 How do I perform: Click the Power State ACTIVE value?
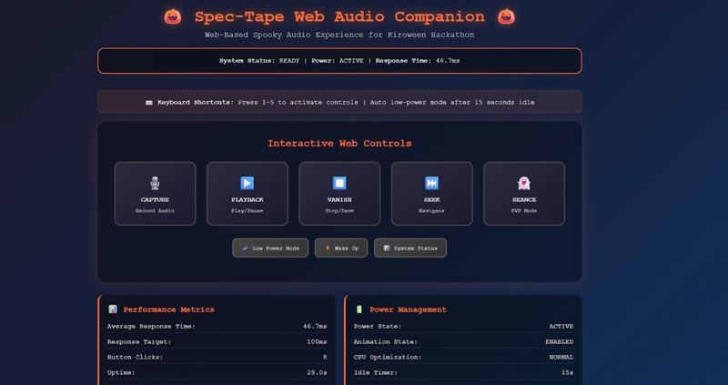point(561,326)
